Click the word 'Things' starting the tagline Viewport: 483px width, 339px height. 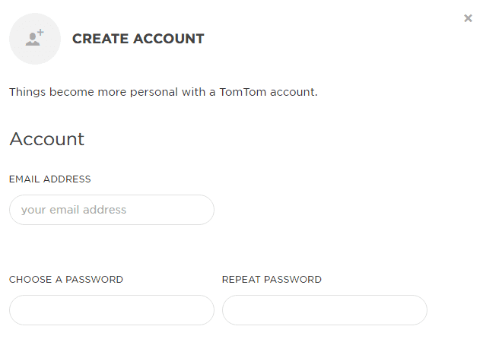[x=27, y=92]
